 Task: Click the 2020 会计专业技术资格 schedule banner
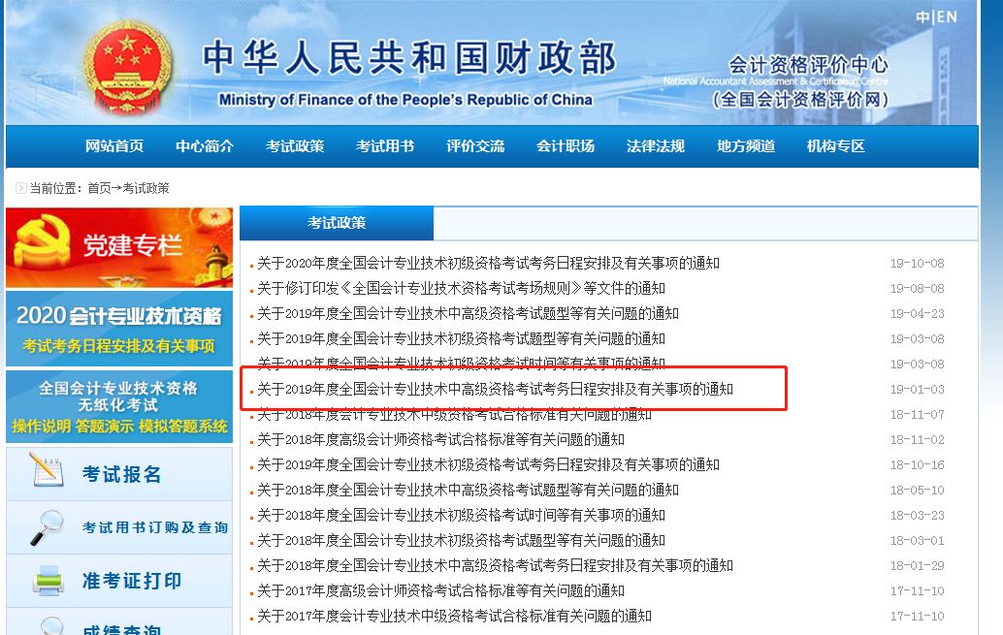[x=118, y=328]
